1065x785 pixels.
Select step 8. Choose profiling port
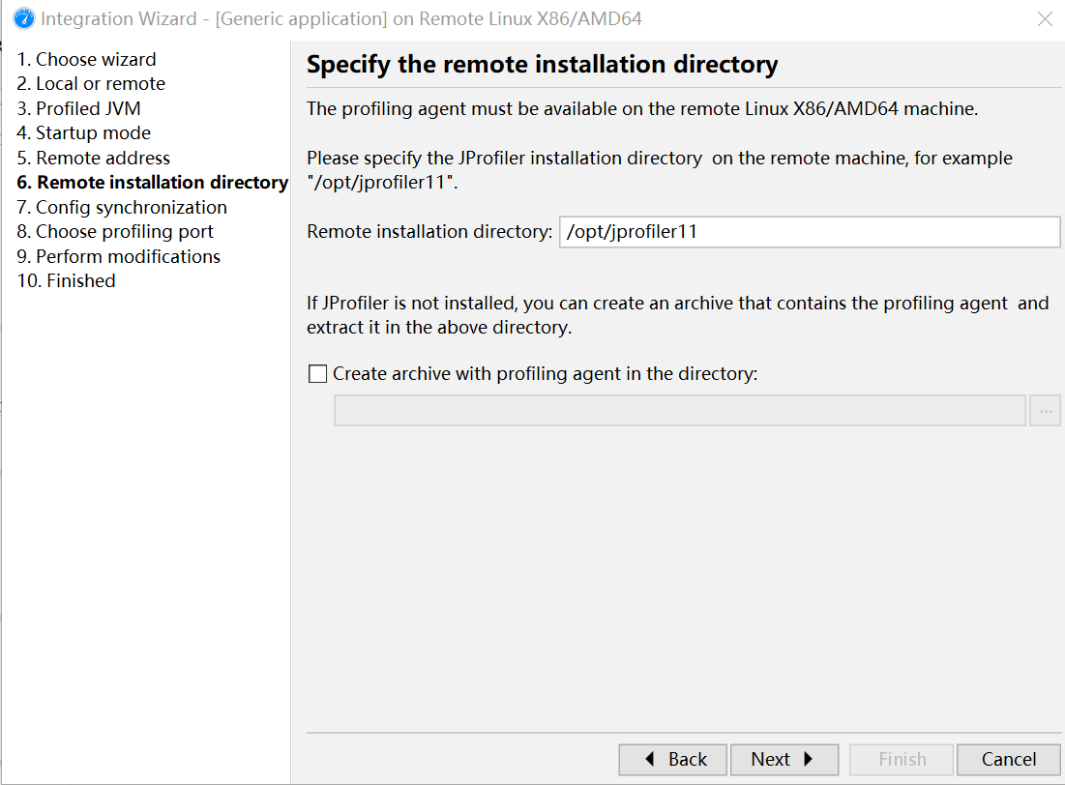tap(115, 232)
